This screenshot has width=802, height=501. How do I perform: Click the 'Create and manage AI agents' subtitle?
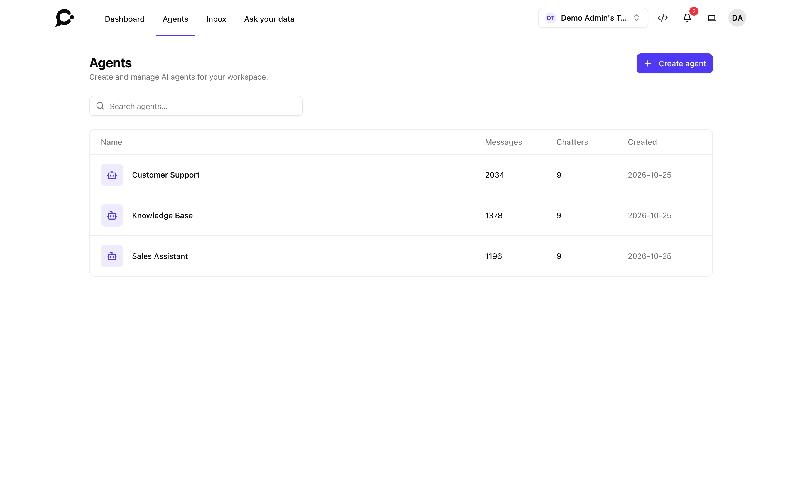(178, 77)
